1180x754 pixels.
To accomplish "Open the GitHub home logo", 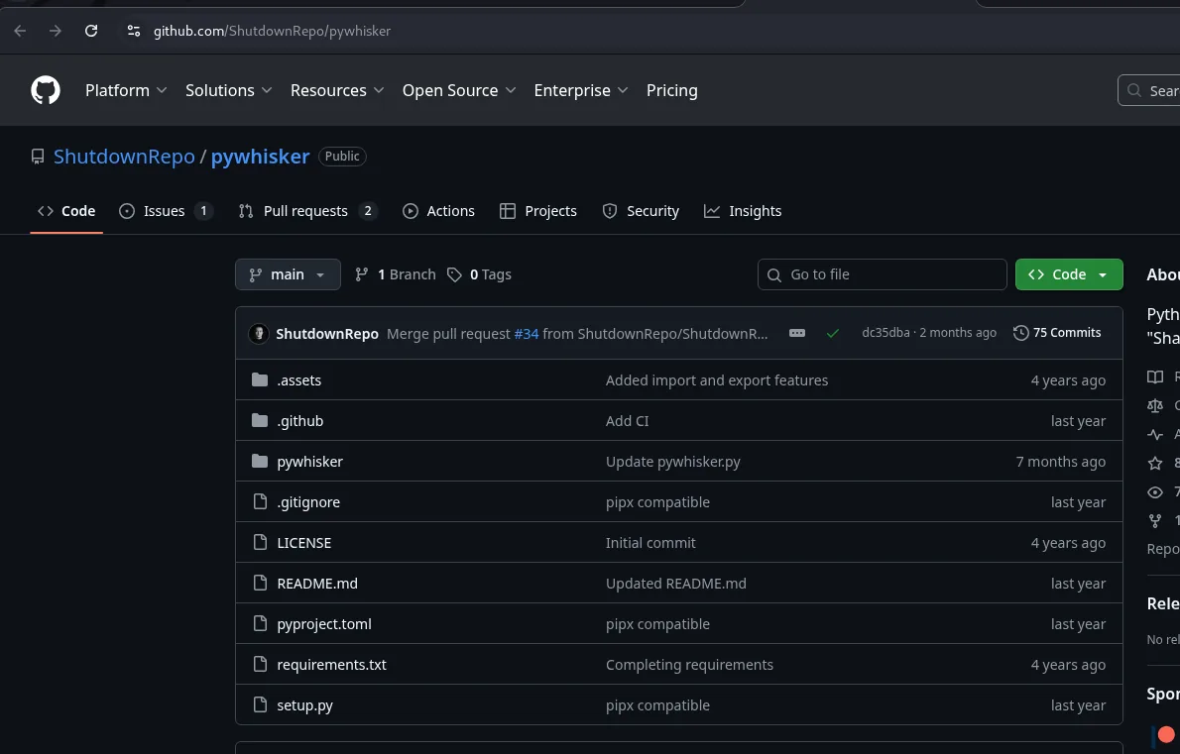I will click(46, 90).
